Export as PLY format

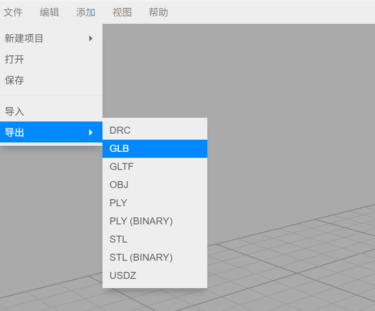(x=118, y=203)
